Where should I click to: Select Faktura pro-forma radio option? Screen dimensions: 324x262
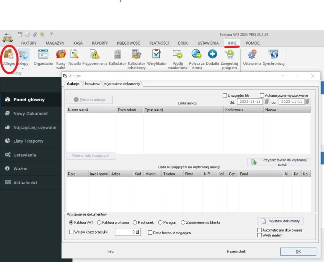tap(99, 222)
